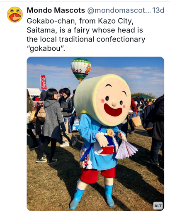Click the round badge on mascot's chest
This screenshot has height=213, width=170.
coord(110,133)
